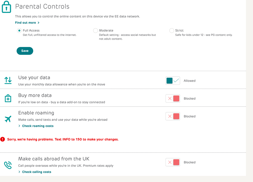Toggle the Use your data switch
Screen dimensions: 253x182
click(173, 81)
